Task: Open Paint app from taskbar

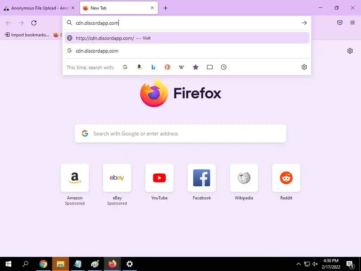Action: (95, 264)
